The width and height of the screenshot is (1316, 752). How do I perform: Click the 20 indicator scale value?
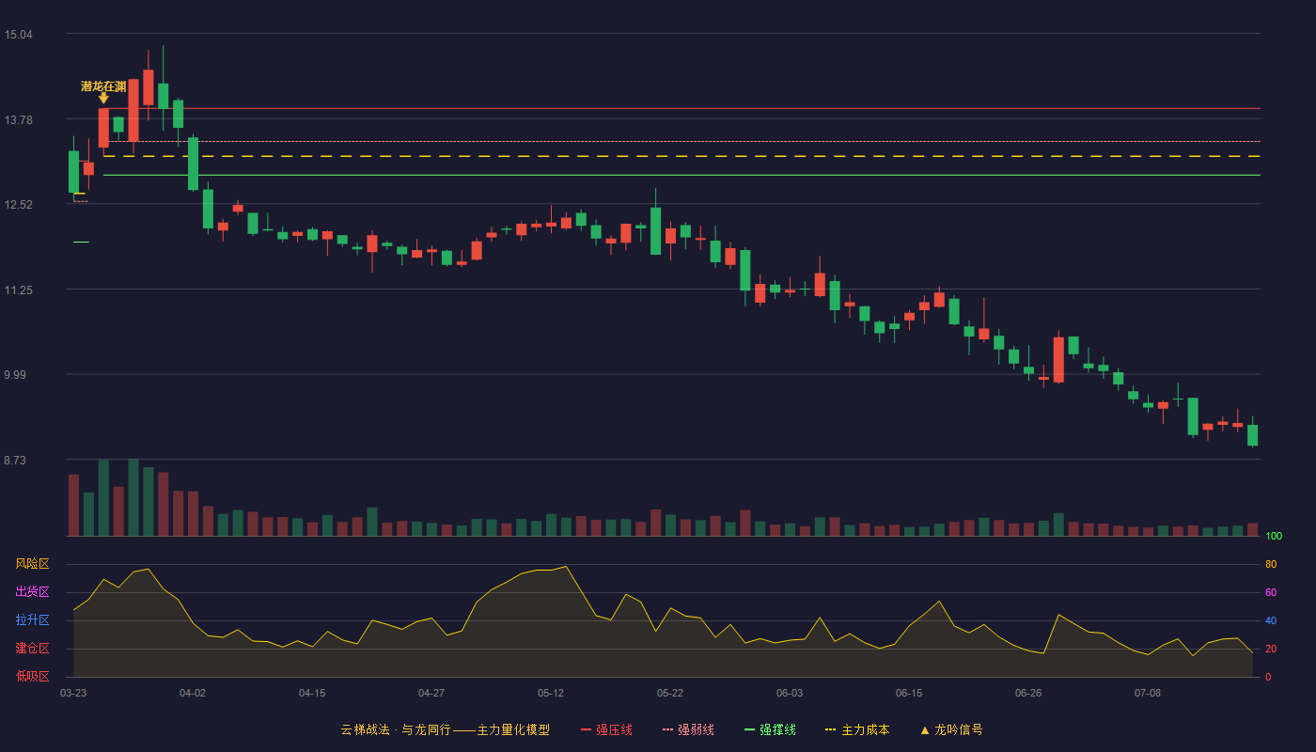[1271, 649]
